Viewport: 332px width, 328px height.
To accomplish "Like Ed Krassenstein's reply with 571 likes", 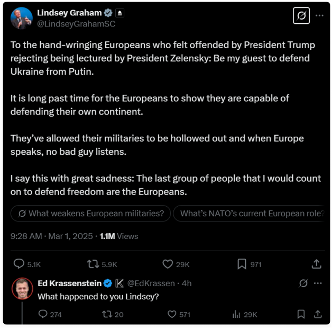I will click(x=172, y=314).
